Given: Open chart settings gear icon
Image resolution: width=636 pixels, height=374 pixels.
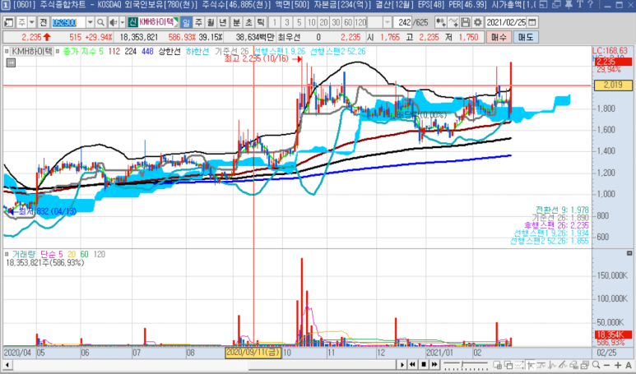Looking at the screenshot, I should point(478,21).
